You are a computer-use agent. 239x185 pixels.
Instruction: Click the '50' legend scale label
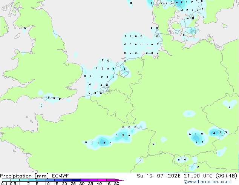[116, 183]
